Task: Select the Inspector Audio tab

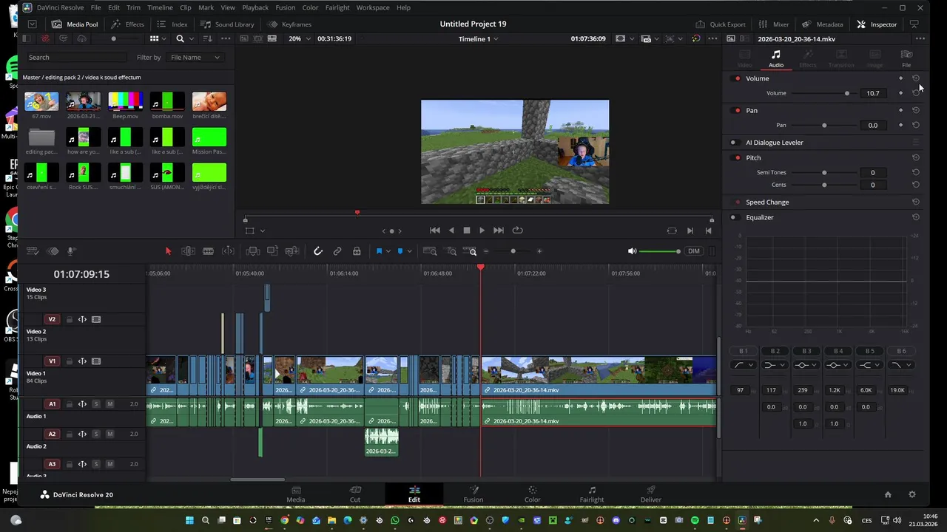Action: (x=775, y=58)
